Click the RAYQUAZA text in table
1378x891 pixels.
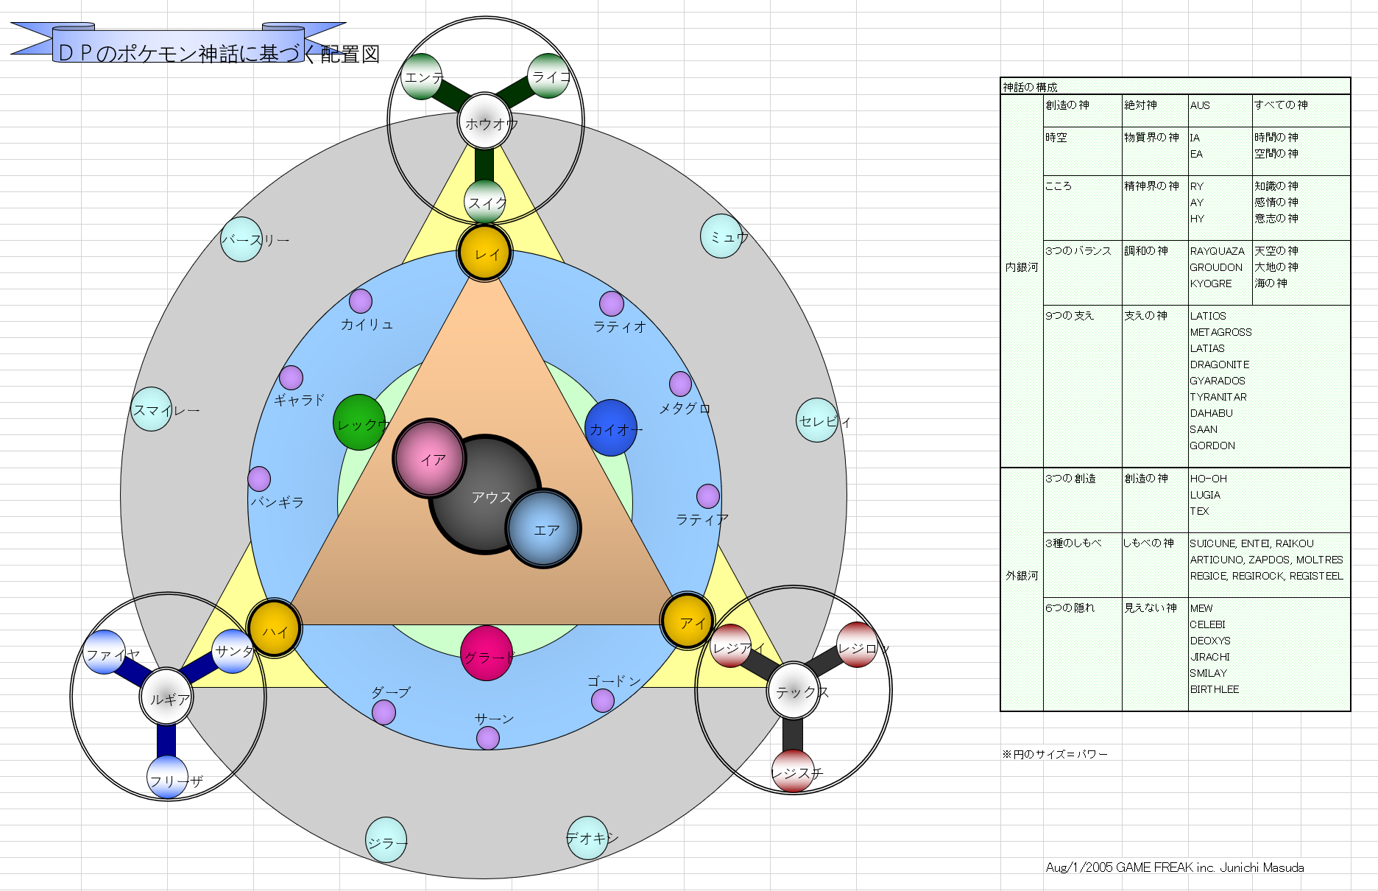pyautogui.click(x=1217, y=251)
